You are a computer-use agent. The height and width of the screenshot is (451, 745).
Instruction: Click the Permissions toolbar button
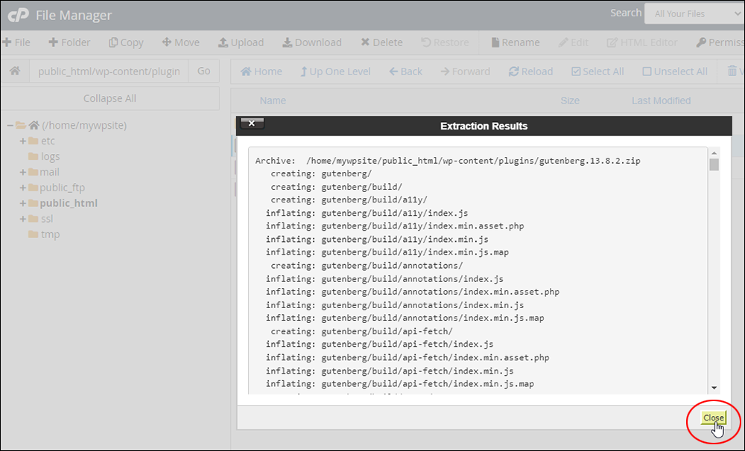(720, 42)
